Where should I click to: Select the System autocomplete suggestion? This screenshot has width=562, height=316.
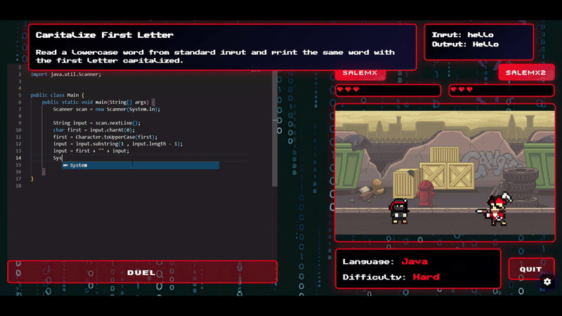(140, 165)
